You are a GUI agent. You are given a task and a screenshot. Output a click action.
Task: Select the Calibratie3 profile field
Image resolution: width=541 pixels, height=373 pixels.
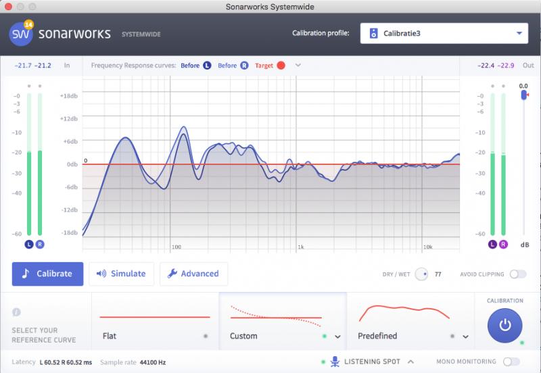pyautogui.click(x=444, y=33)
